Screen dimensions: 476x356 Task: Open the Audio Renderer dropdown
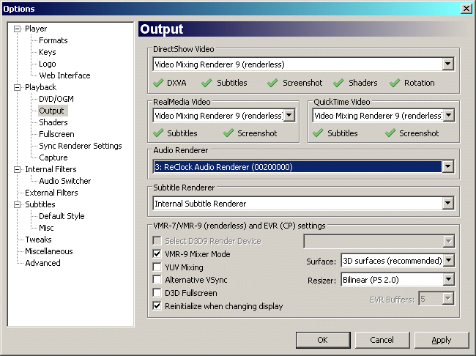448,166
